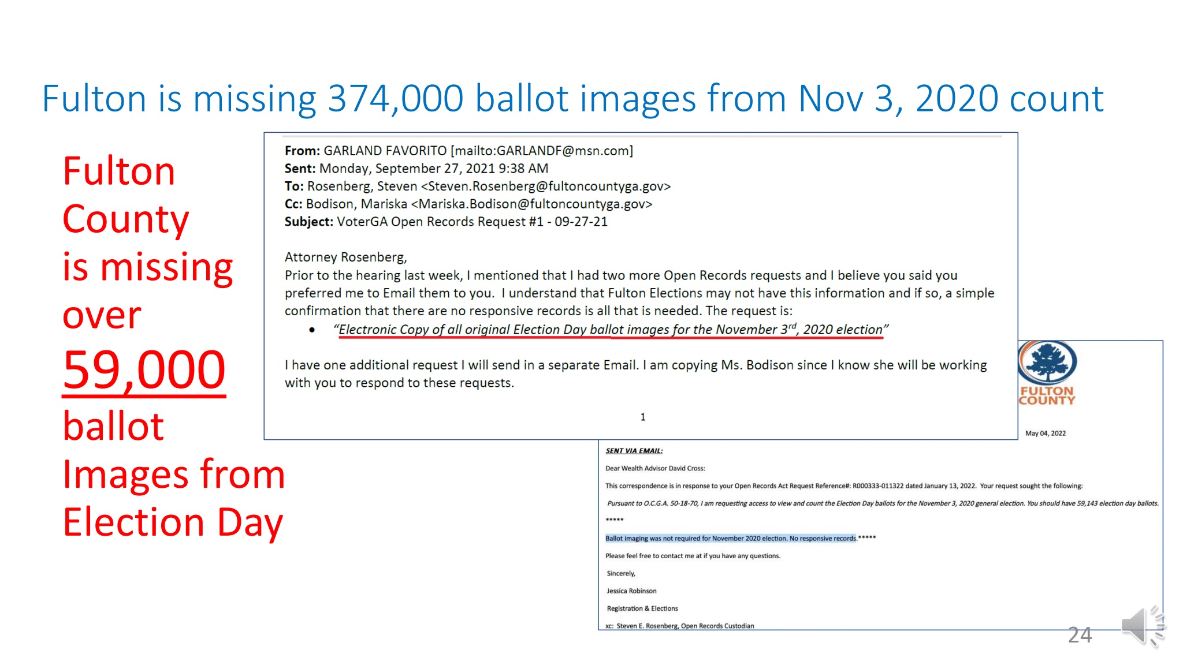Image resolution: width=1183 pixels, height=665 pixels.
Task: Click the 'Dear Wealth Advisor David Cross' line
Action: [654, 468]
